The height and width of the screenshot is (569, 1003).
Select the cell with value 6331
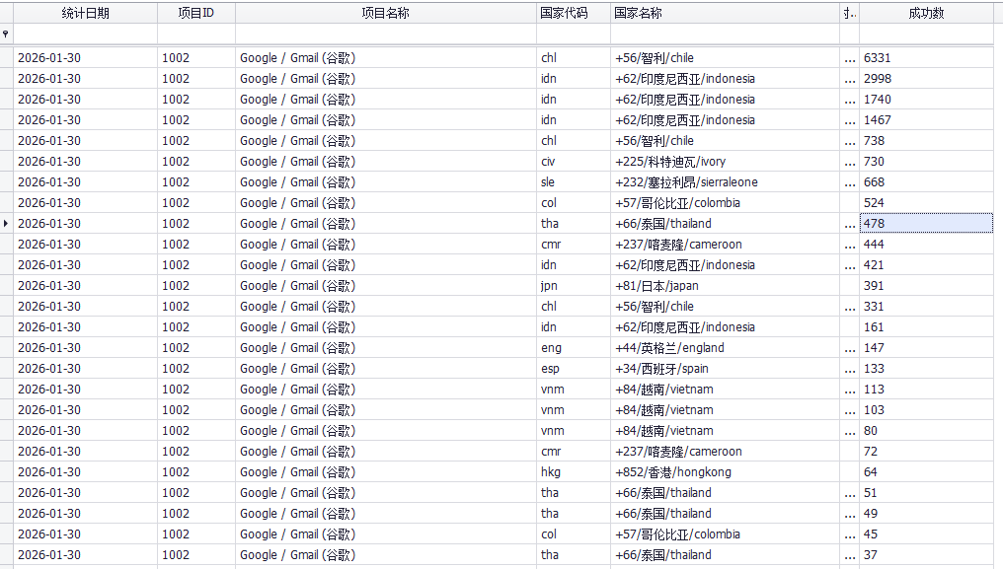click(x=926, y=57)
